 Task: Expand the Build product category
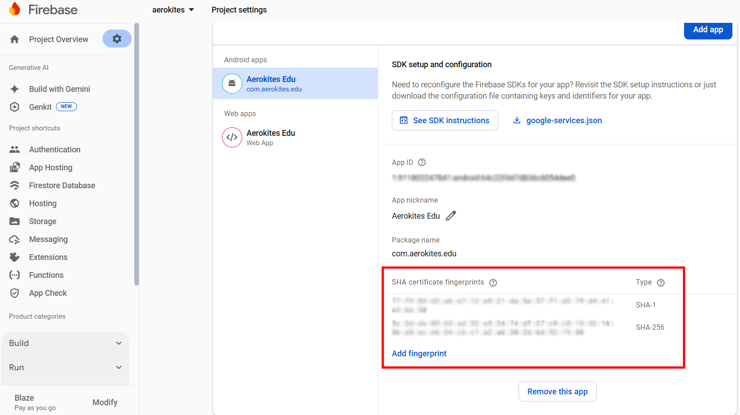(65, 343)
